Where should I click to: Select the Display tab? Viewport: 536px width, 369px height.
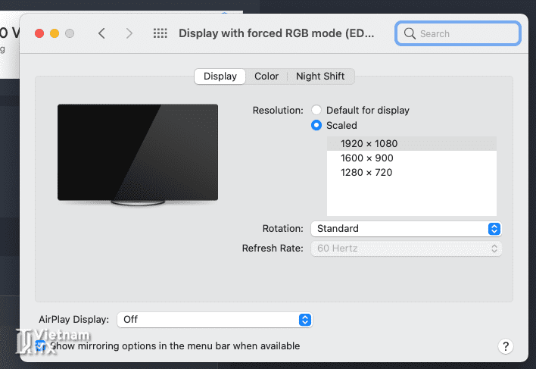click(220, 77)
